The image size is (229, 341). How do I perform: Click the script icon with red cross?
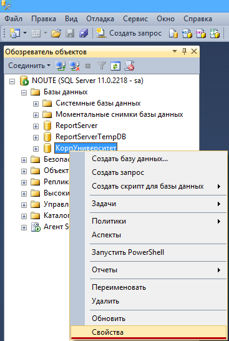pyautogui.click(x=129, y=66)
